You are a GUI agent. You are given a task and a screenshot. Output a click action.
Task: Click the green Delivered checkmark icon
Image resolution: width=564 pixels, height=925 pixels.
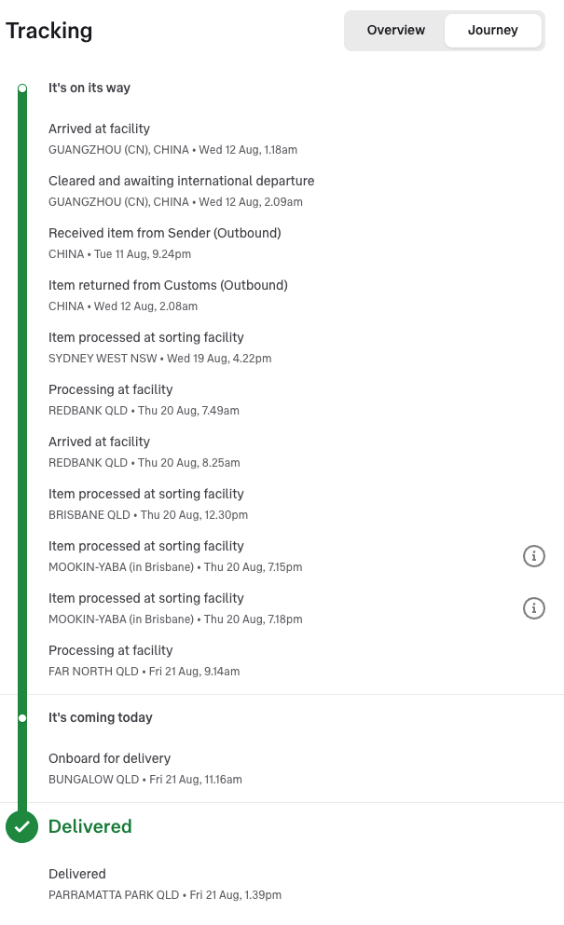(21, 826)
